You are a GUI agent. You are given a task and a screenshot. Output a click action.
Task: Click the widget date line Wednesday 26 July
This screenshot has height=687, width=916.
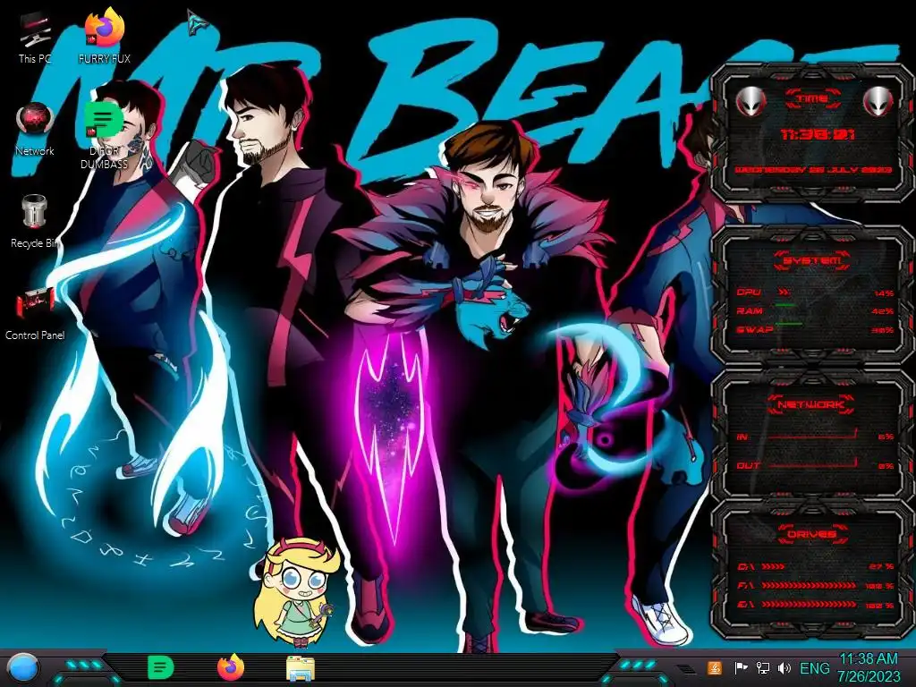812,170
